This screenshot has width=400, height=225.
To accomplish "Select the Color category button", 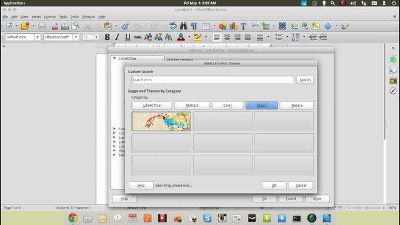I will pos(227,106).
